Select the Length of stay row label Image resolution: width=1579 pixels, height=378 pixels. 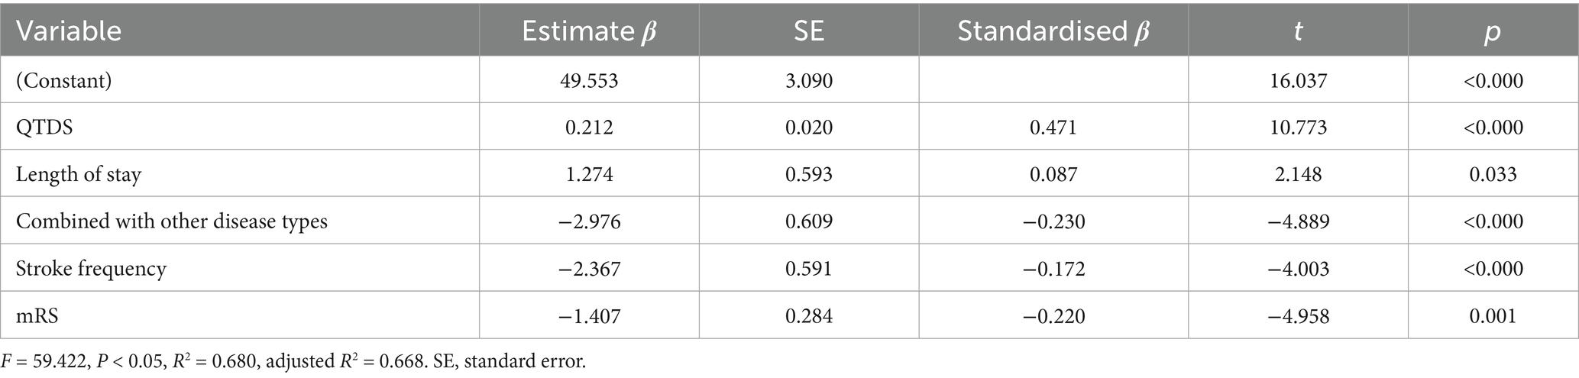pos(79,174)
